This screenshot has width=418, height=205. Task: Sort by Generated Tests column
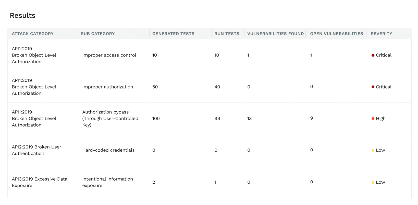[x=173, y=34]
